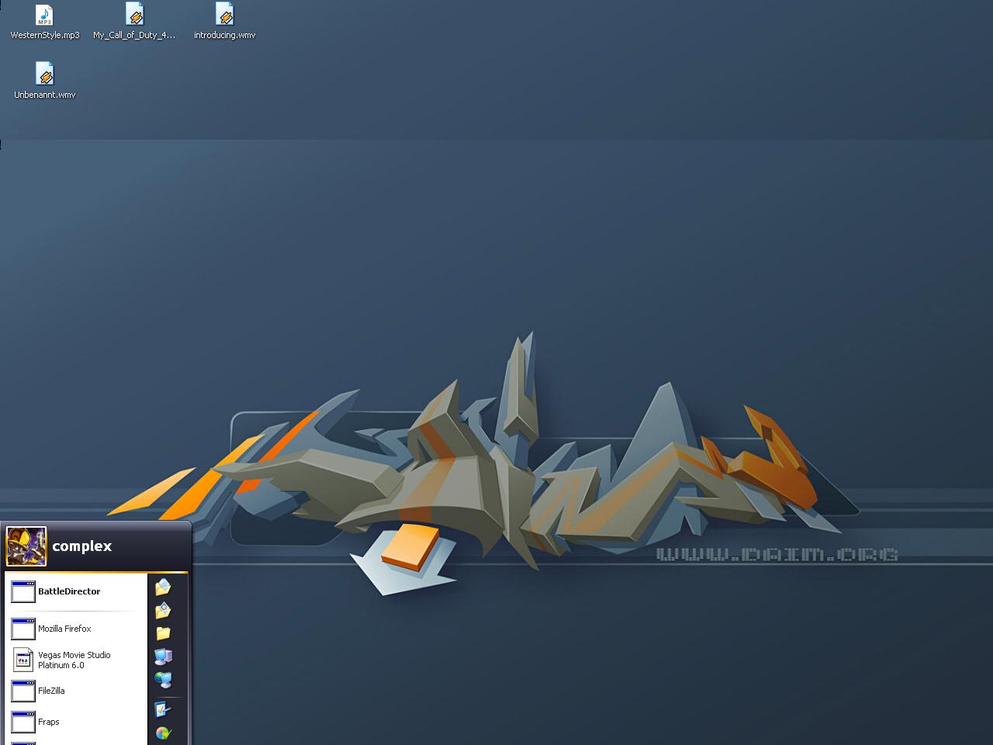This screenshot has width=993, height=745.
Task: Open the My Computer monitor icon in Start menu
Action: pyautogui.click(x=163, y=657)
